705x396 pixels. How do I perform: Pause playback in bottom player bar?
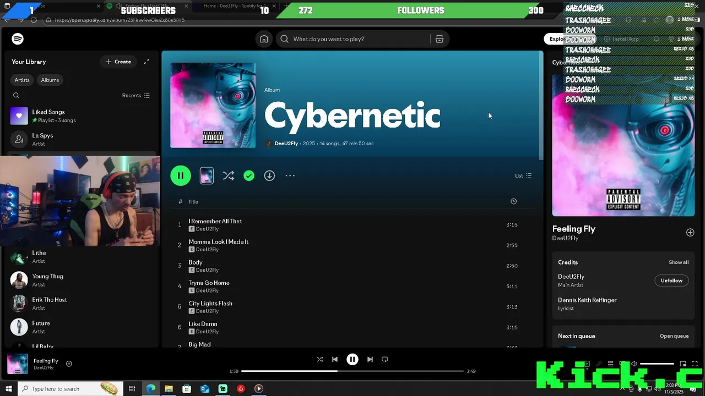tap(352, 359)
